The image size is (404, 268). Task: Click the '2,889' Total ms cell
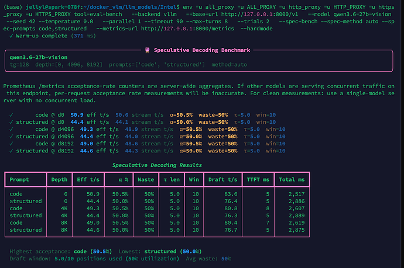coord(296,215)
